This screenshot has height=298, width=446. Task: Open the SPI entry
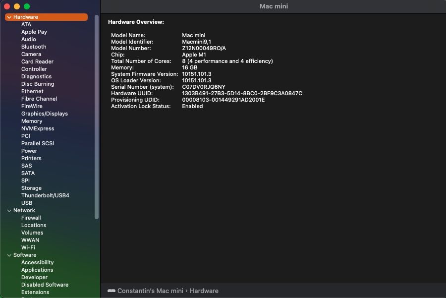click(25, 180)
